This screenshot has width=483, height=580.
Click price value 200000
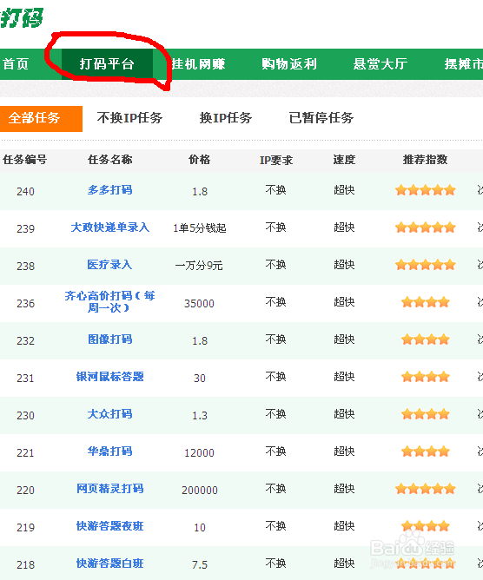click(200, 490)
